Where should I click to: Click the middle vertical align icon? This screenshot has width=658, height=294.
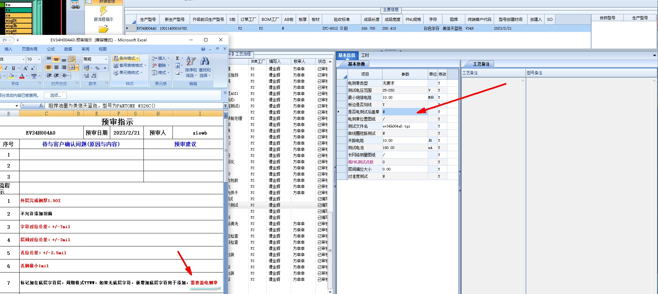click(x=56, y=59)
